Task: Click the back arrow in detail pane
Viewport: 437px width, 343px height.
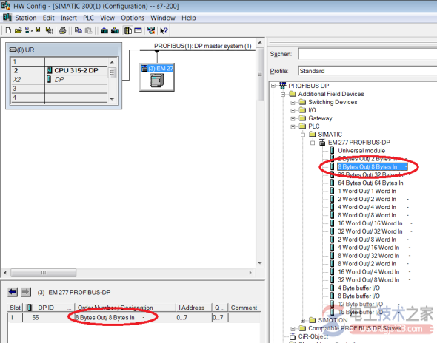Action: pyautogui.click(x=13, y=292)
